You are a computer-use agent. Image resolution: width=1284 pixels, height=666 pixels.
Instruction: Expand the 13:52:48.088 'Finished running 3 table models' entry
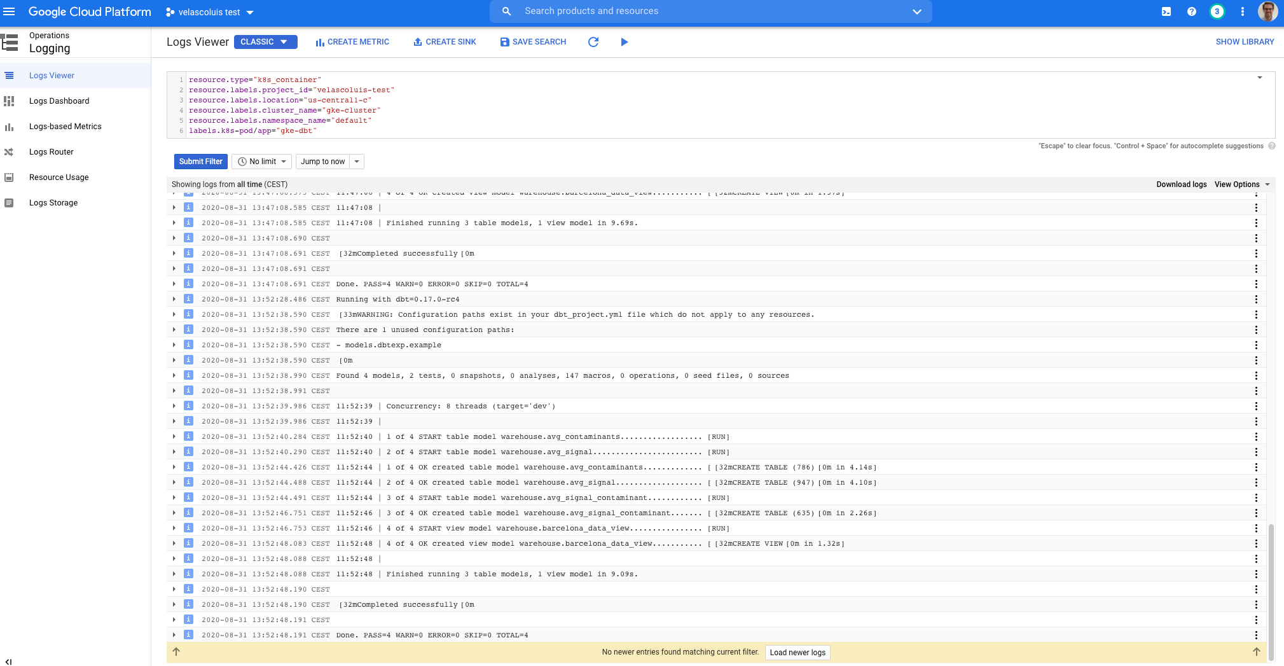(174, 574)
